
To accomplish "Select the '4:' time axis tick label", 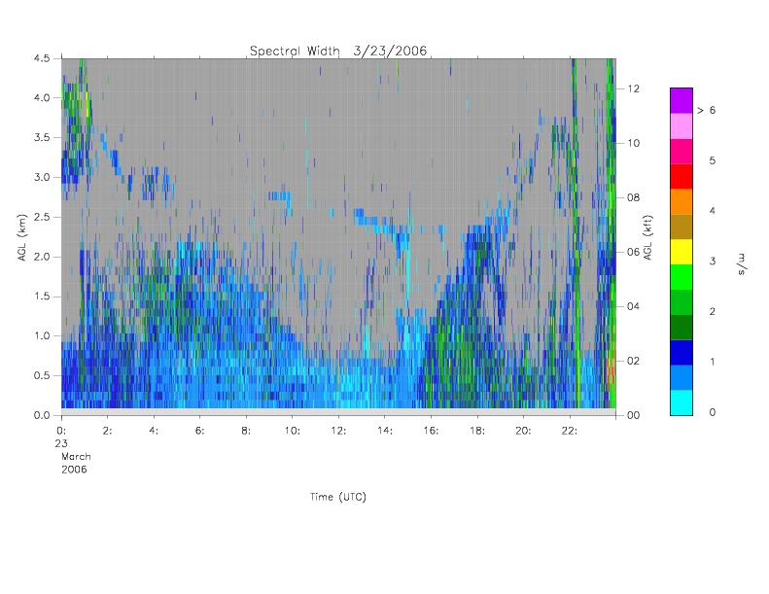I will 154,431.
